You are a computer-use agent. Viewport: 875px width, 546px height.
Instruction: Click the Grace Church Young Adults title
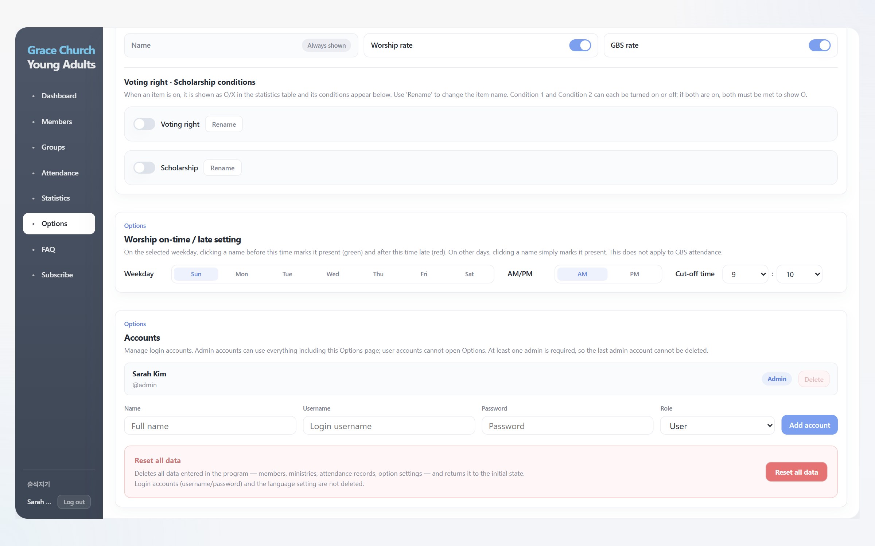click(61, 57)
